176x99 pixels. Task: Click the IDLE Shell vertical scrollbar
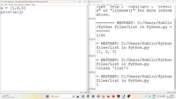coord(175,54)
